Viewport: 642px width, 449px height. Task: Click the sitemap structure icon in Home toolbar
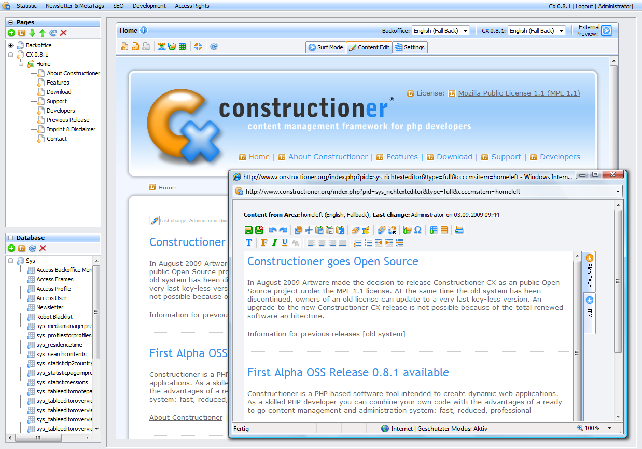click(x=161, y=47)
